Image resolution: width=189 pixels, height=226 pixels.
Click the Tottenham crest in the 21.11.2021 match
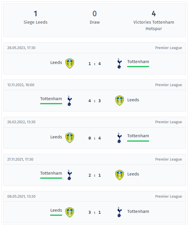[69, 175]
